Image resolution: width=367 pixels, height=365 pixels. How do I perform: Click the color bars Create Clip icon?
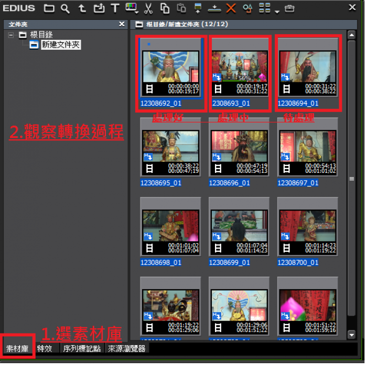pyautogui.click(x=131, y=7)
